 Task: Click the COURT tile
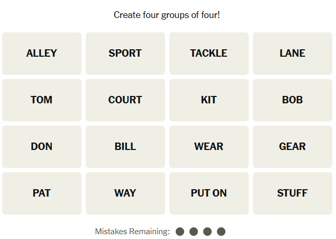[x=125, y=100]
